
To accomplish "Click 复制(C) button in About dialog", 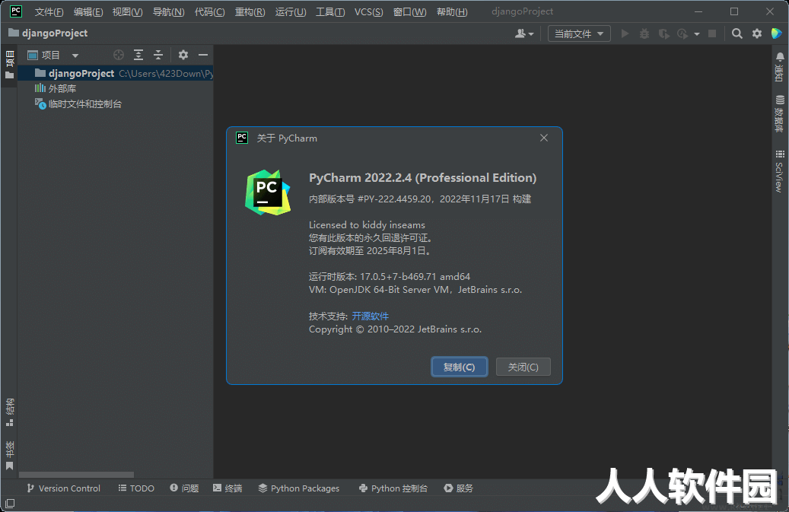I will (460, 367).
